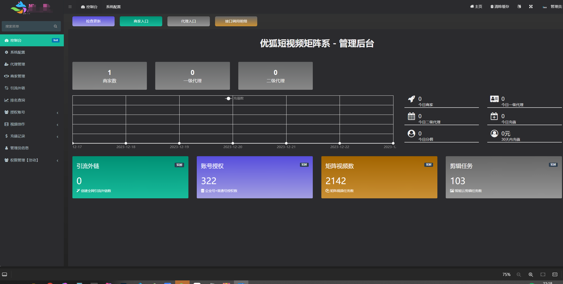Open 代理管理 in the sidebar
563x284 pixels.
point(32,64)
